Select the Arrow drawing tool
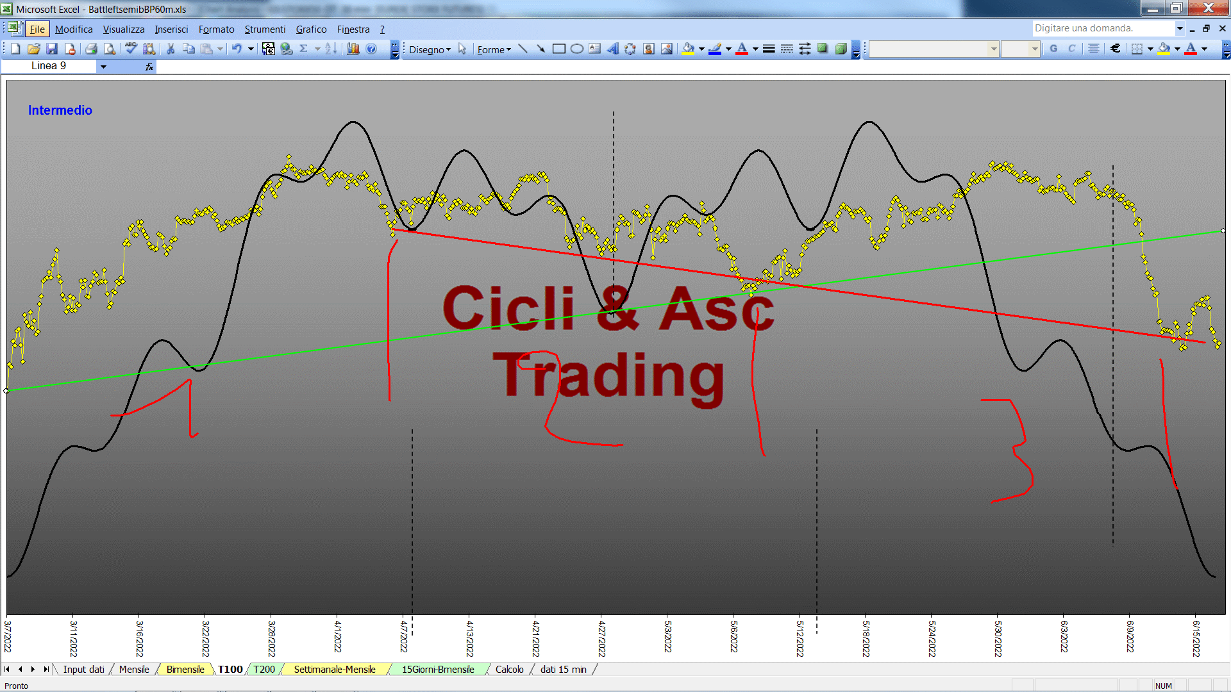Screen dimensions: 1231x692 coord(541,49)
